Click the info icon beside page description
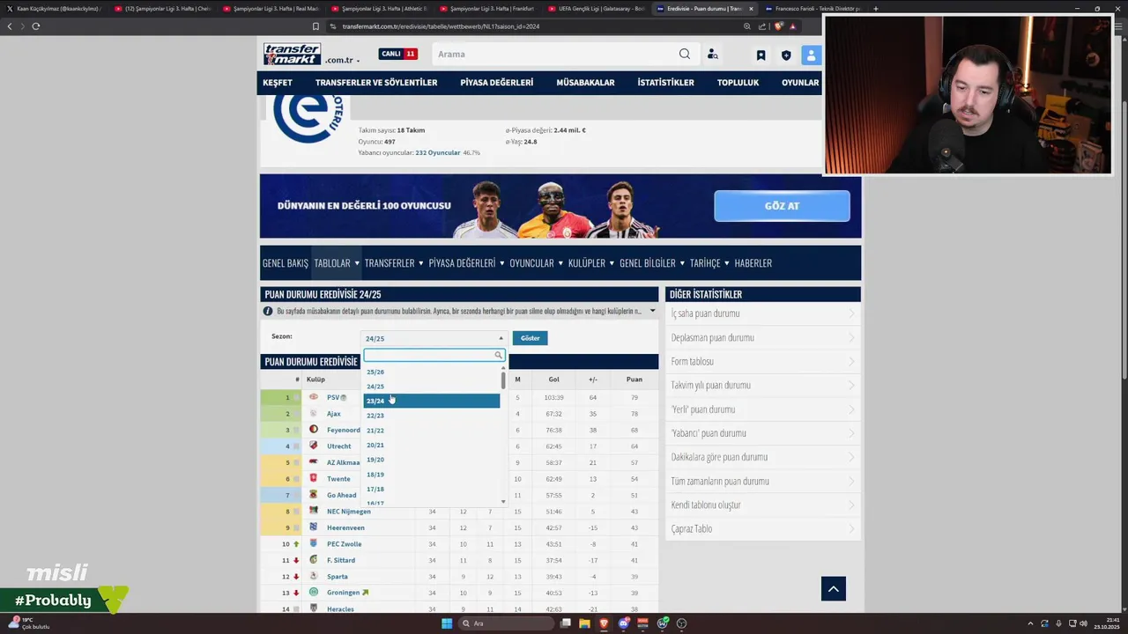The width and height of the screenshot is (1128, 634). click(268, 311)
